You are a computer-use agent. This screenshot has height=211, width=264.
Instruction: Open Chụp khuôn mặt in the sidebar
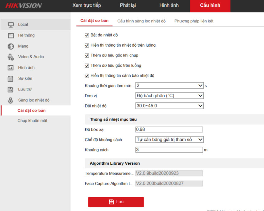click(x=32, y=121)
